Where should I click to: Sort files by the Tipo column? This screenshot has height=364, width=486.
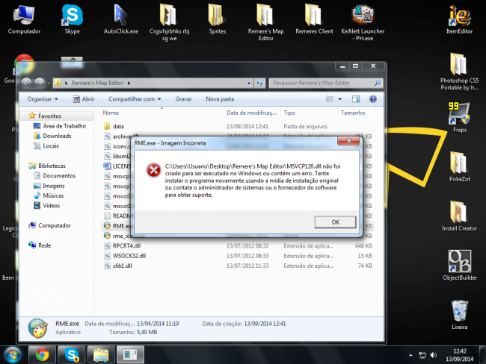coord(310,113)
